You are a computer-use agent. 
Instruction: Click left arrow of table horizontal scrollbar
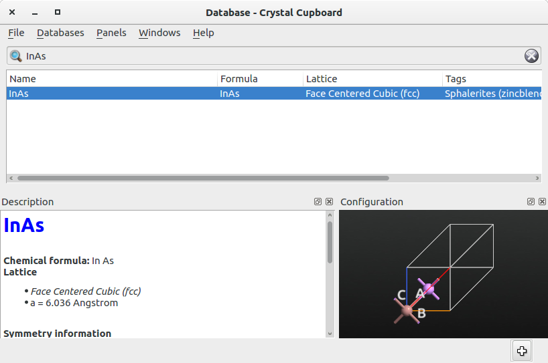(11, 178)
